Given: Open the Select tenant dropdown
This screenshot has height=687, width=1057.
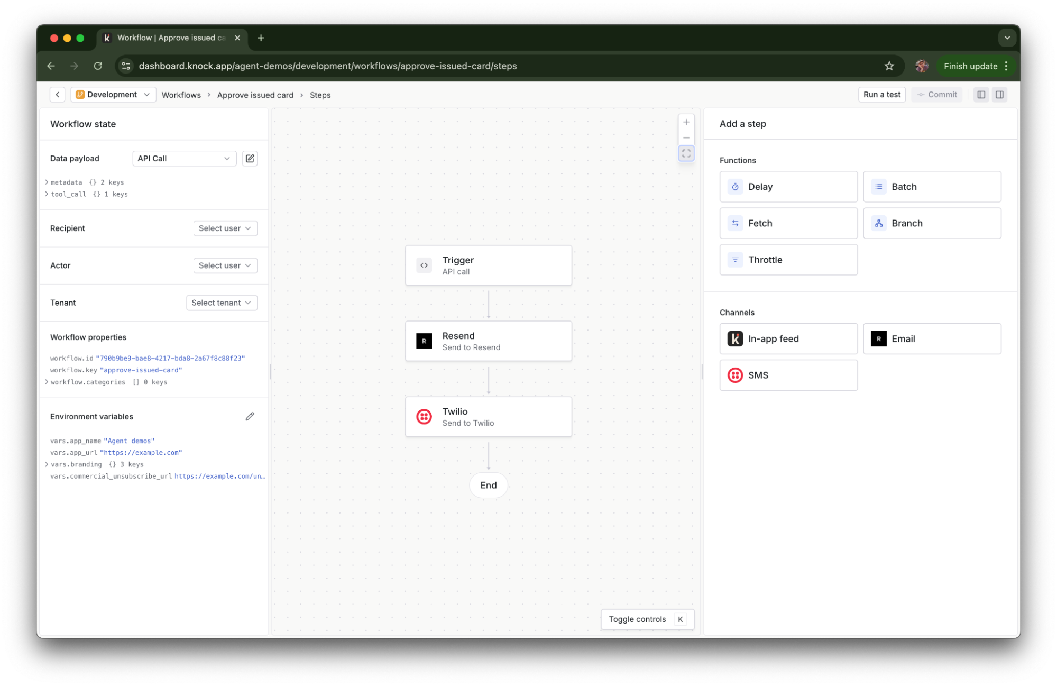Looking at the screenshot, I should 221,303.
